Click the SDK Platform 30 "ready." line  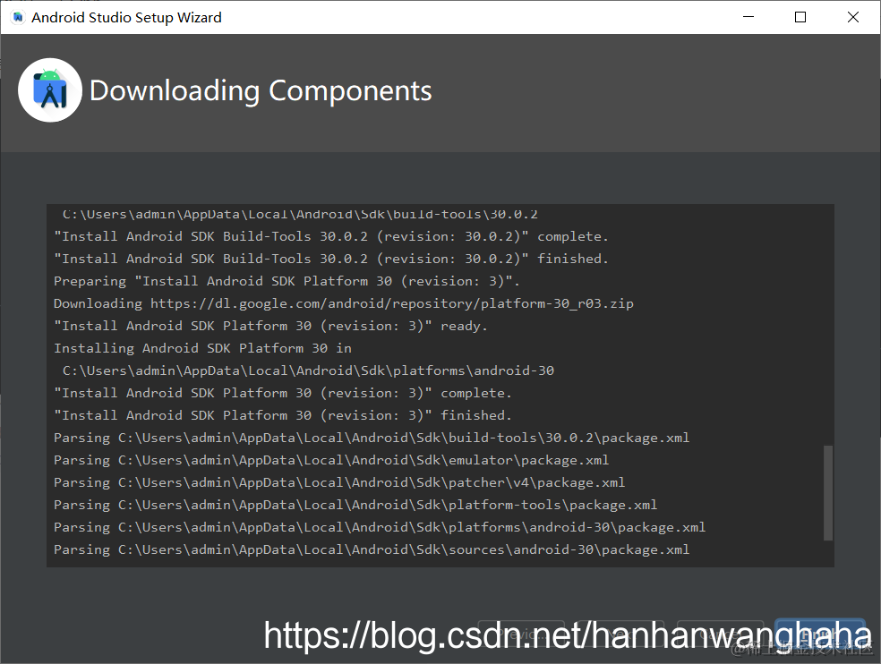click(x=270, y=326)
